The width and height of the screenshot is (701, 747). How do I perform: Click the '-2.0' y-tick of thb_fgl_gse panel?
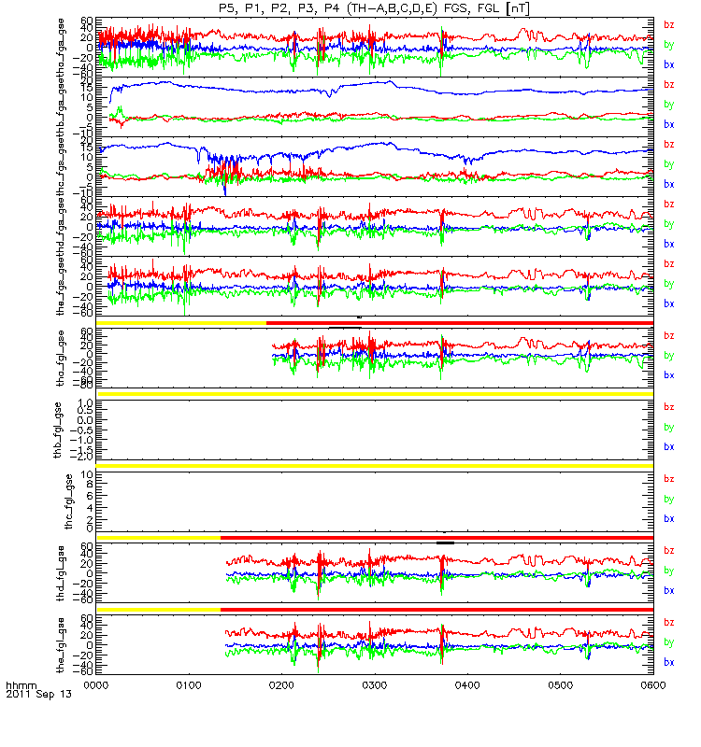[x=82, y=457]
